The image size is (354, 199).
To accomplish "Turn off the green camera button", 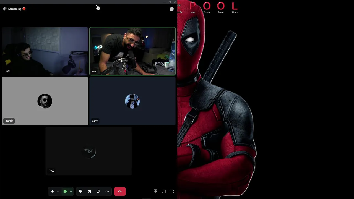I will click(65, 192).
